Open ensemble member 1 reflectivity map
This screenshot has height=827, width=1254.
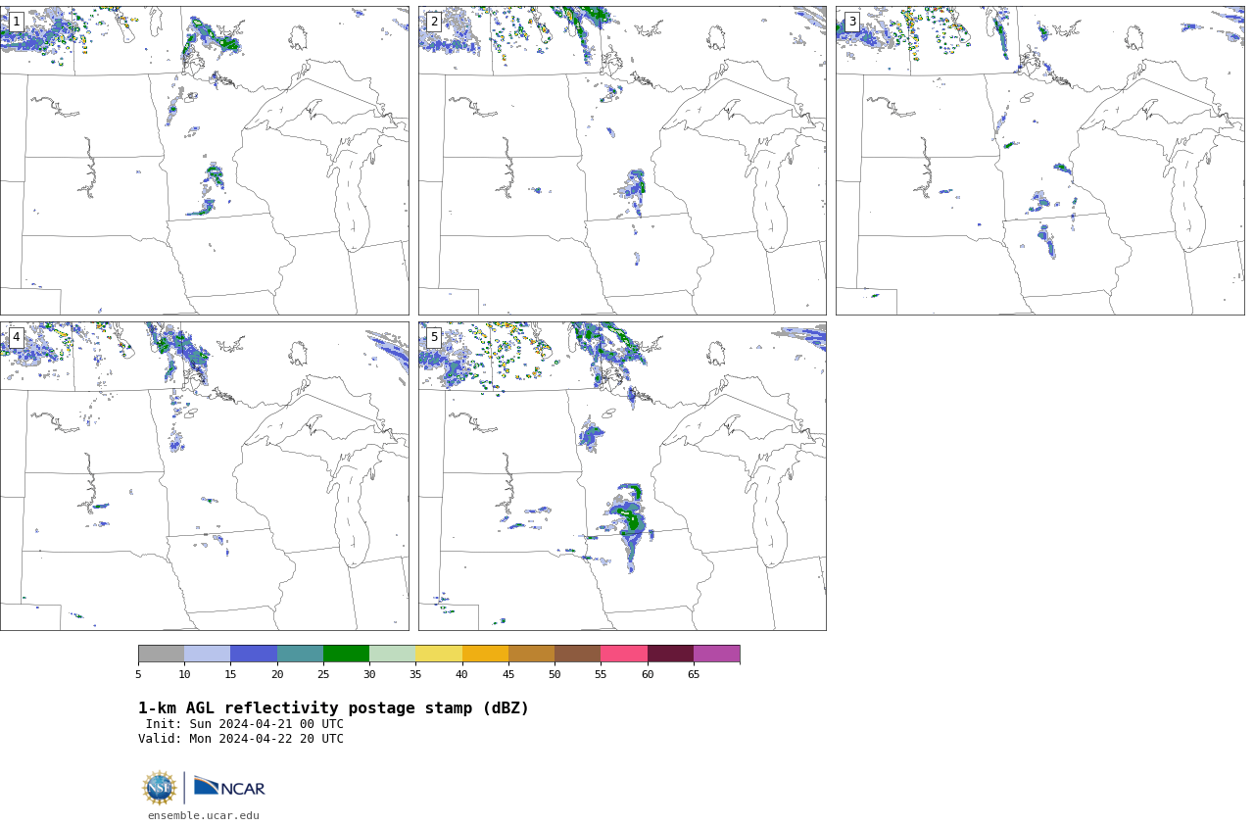click(x=205, y=161)
